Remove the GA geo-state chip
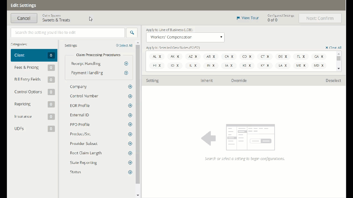 tap(322, 57)
